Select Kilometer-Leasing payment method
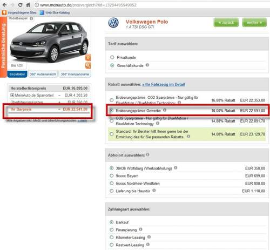The height and width of the screenshot is (250, 270). tap(112, 238)
